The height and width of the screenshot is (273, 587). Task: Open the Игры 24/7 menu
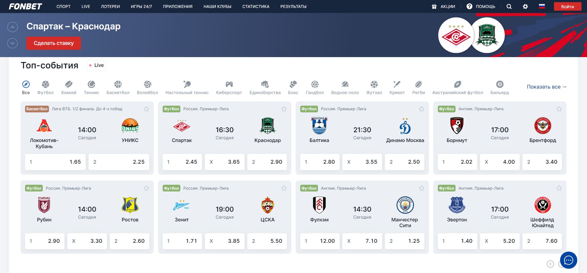[x=142, y=6]
